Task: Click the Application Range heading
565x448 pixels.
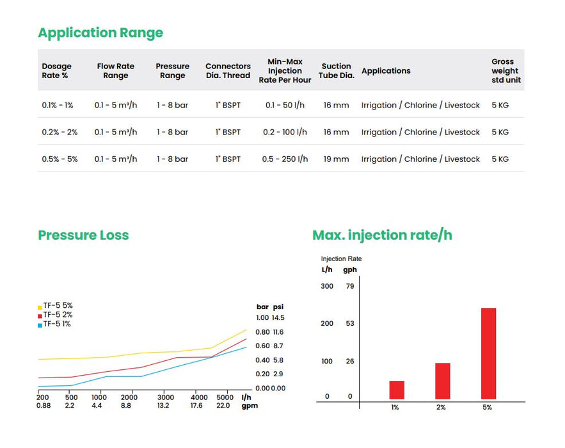Action: click(x=100, y=33)
